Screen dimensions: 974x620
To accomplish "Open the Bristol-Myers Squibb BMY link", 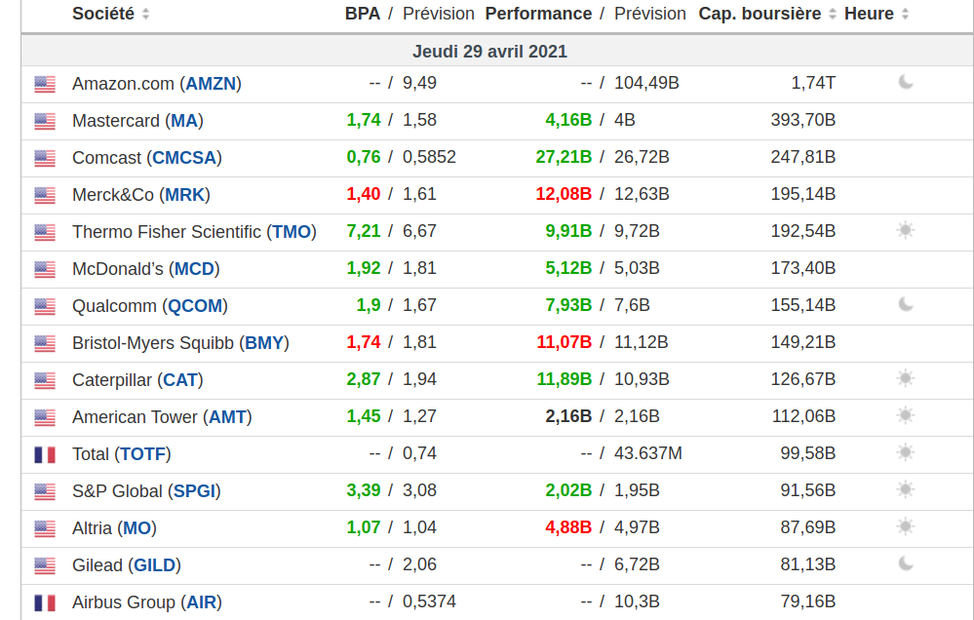I will click(x=264, y=343).
